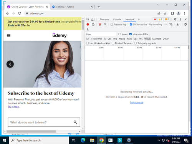The image size is (192, 144).
Task: Switch to Settings - Autofill browser tab
Action: click(72, 7)
